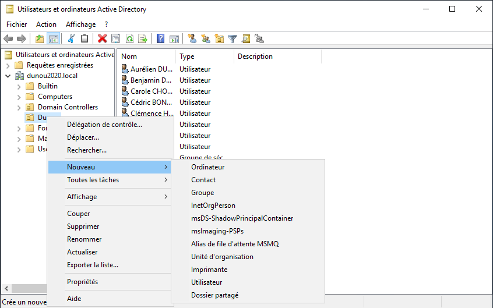Screen dimensions: 493x308
Task: Expand the Builtin container node
Action: (19, 86)
